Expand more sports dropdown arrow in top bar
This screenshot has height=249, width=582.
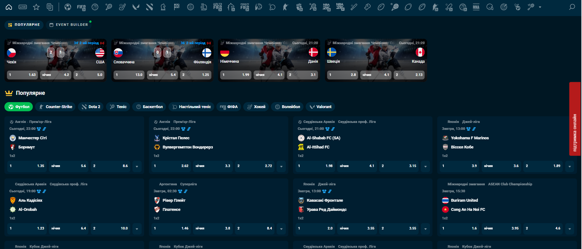540,7
